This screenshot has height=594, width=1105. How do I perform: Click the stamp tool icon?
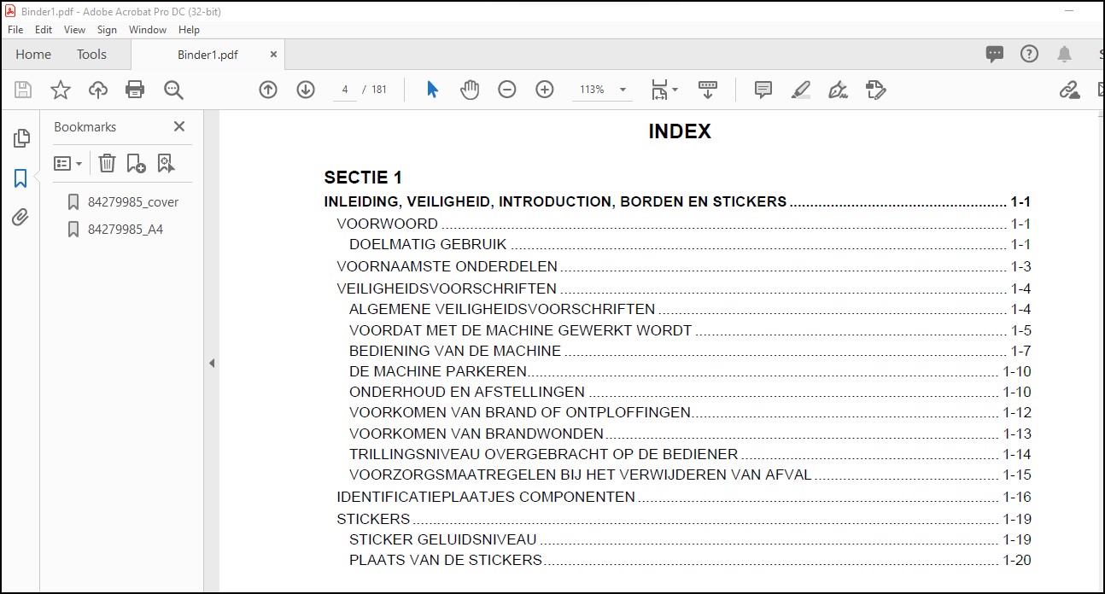click(875, 90)
